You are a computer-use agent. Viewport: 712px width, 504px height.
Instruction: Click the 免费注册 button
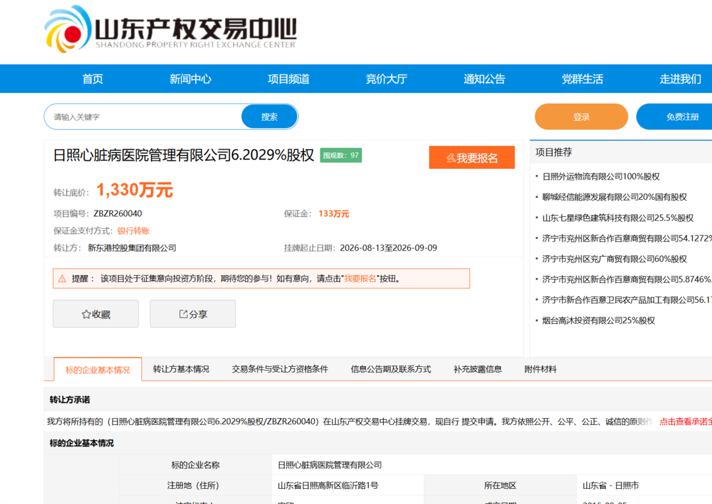click(x=674, y=117)
